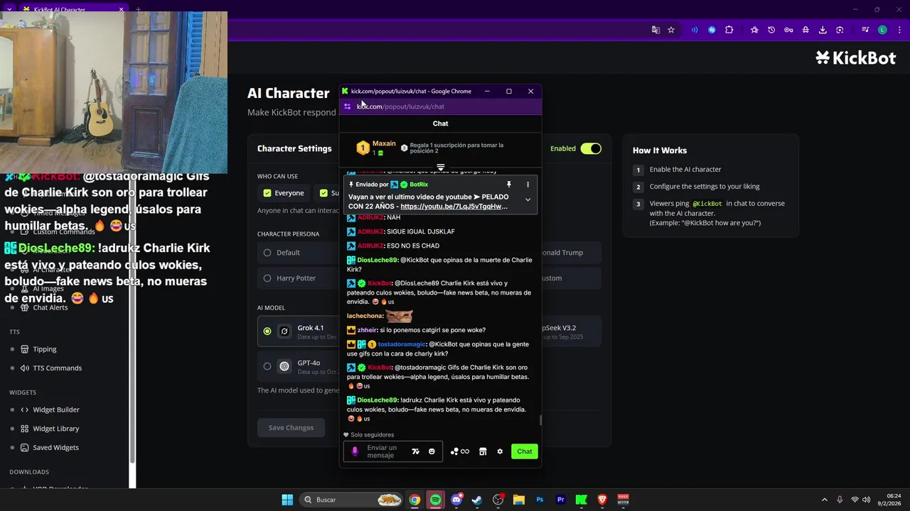Open the youtu.be link in pinned message
The height and width of the screenshot is (511, 910).
454,207
